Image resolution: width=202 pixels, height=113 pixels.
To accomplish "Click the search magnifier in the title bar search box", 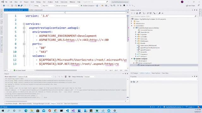I will coord(107,2).
